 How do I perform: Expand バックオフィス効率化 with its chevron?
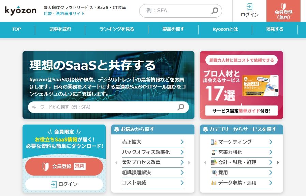[x=182, y=152]
